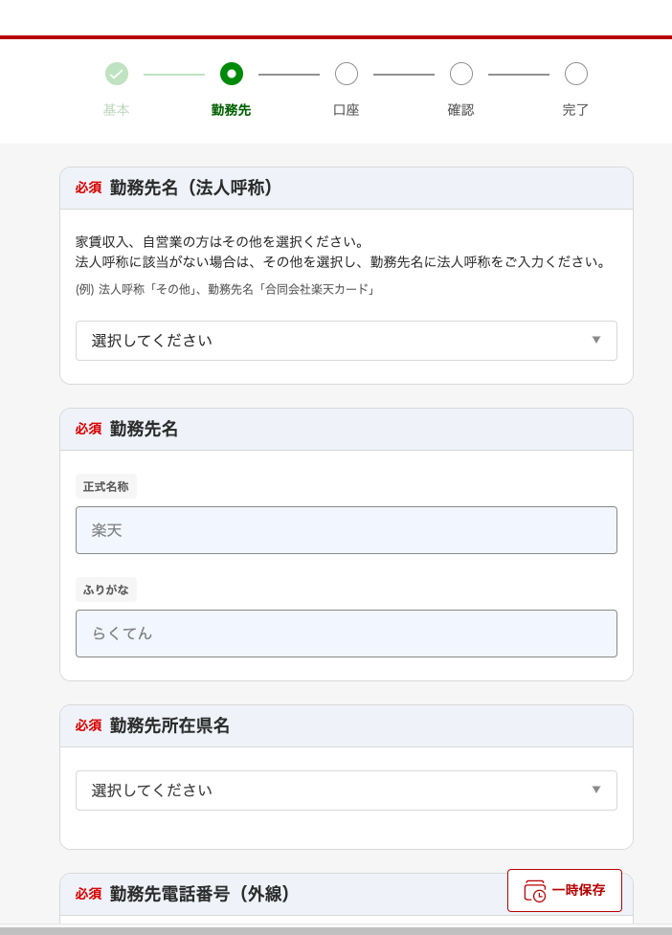672x935 pixels.
Task: Select the 確認 step label
Action: coord(461,110)
